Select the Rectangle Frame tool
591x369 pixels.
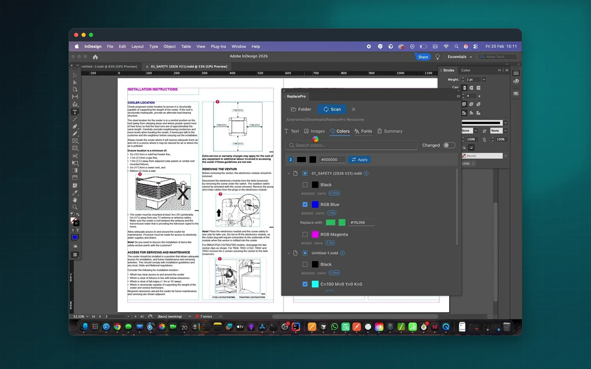pyautogui.click(x=75, y=141)
